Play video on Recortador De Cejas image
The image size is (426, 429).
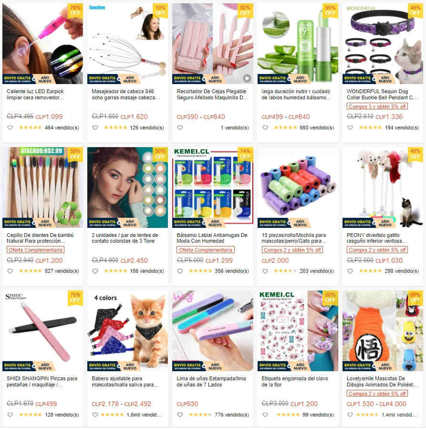[x=247, y=78]
